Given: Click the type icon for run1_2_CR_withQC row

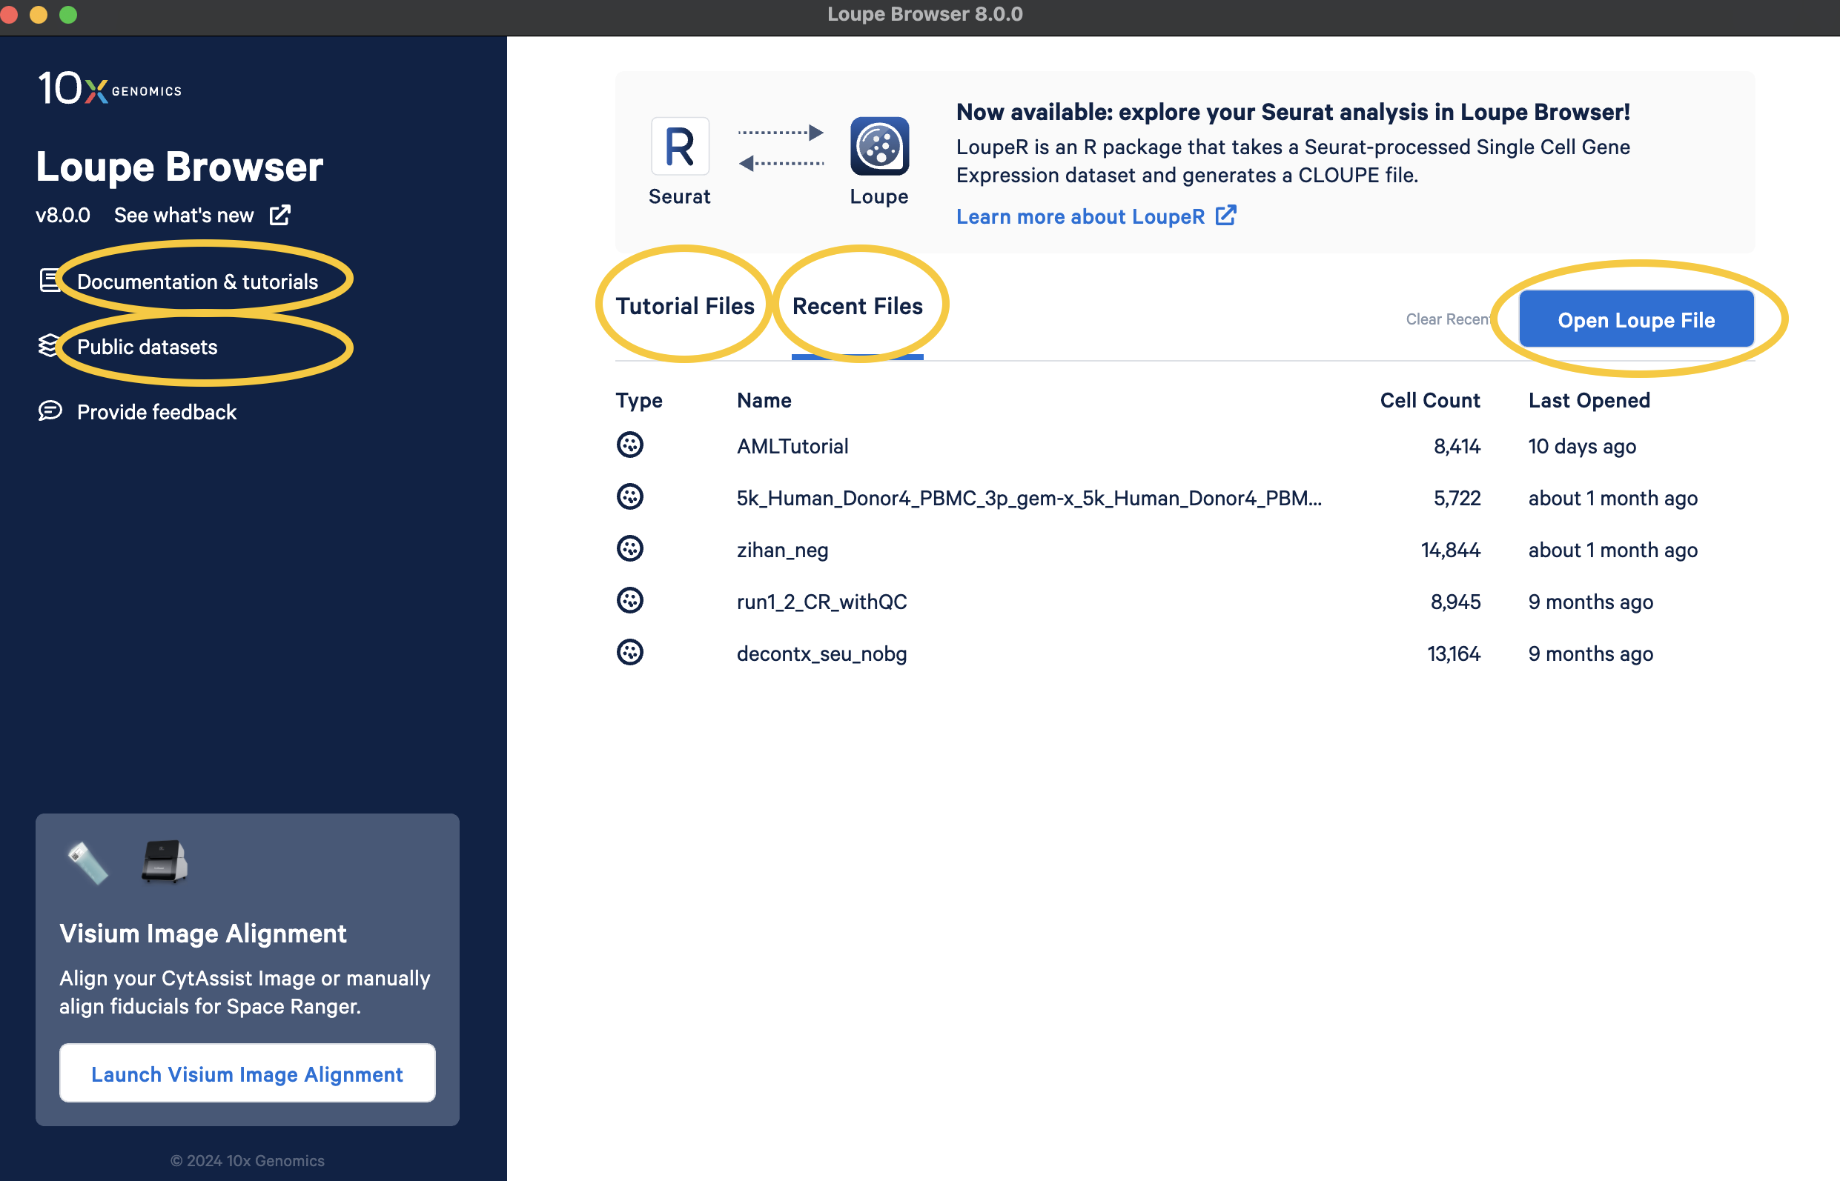Looking at the screenshot, I should (x=630, y=600).
